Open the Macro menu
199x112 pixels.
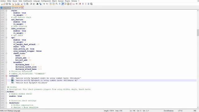54,1
